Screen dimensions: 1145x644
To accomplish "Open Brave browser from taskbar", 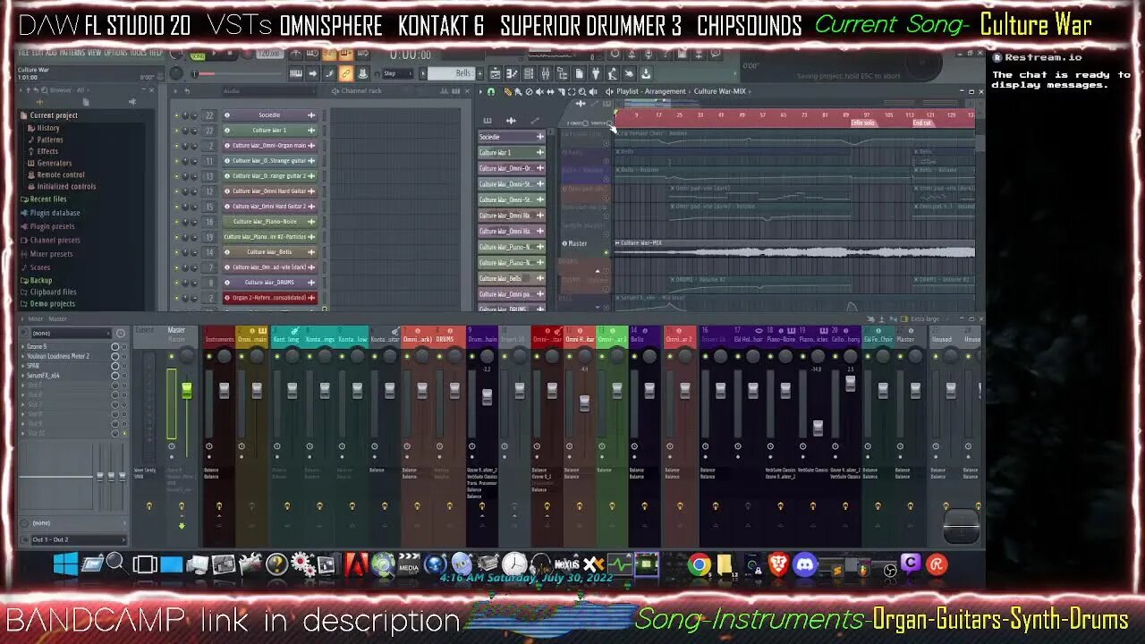I will point(779,564).
